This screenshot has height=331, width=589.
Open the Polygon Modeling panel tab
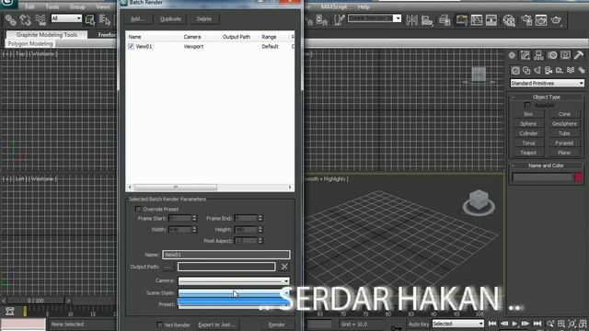30,44
